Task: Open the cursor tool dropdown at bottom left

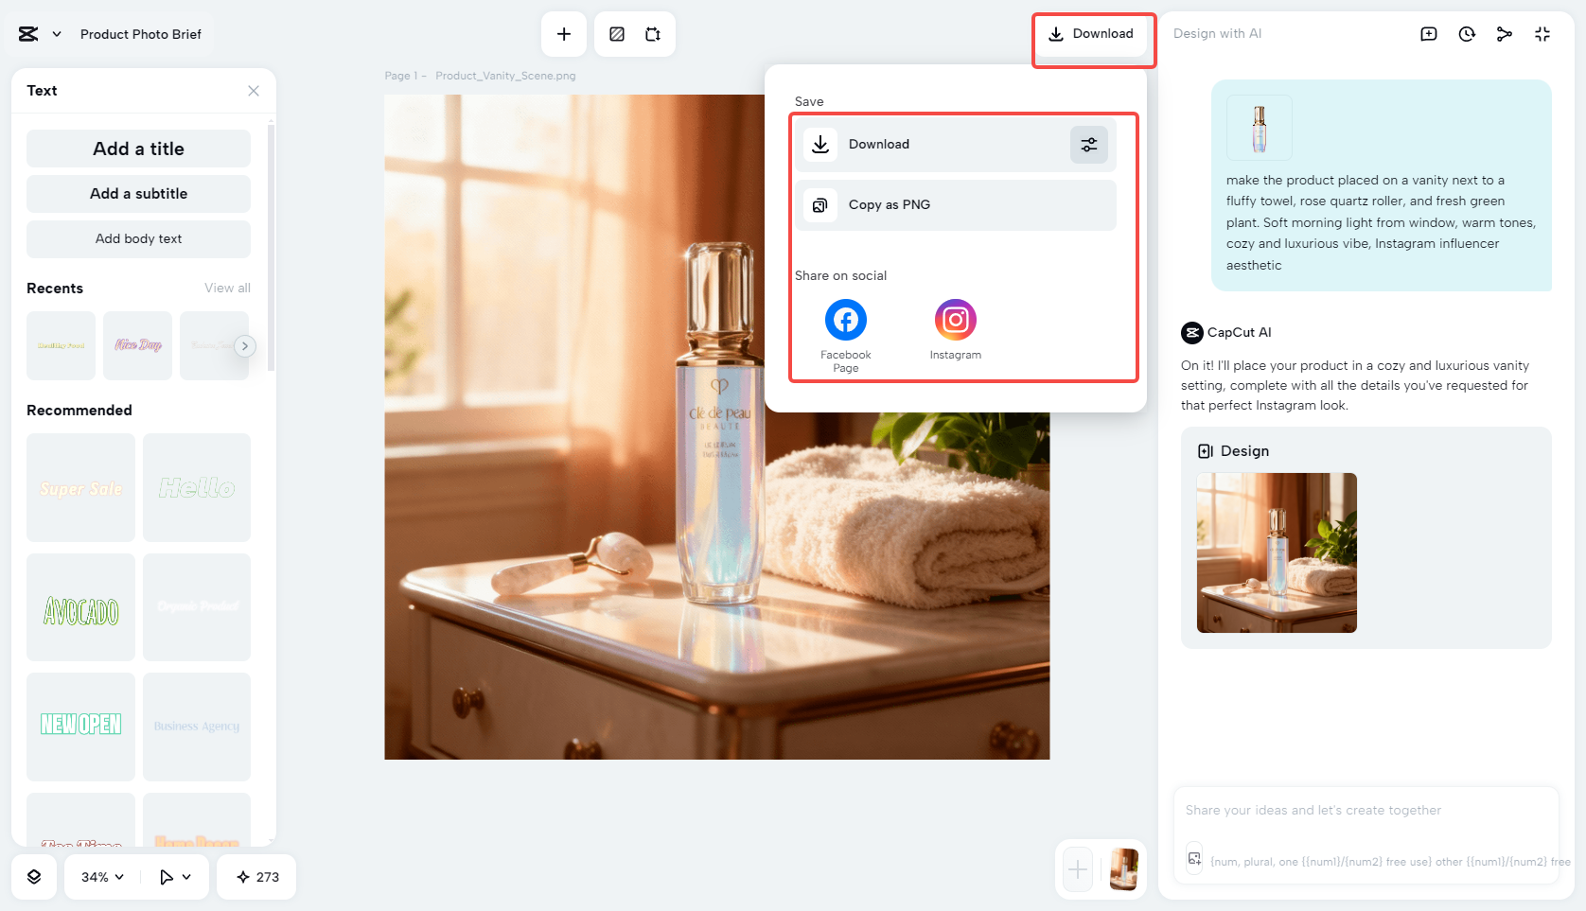Action: pos(173,876)
